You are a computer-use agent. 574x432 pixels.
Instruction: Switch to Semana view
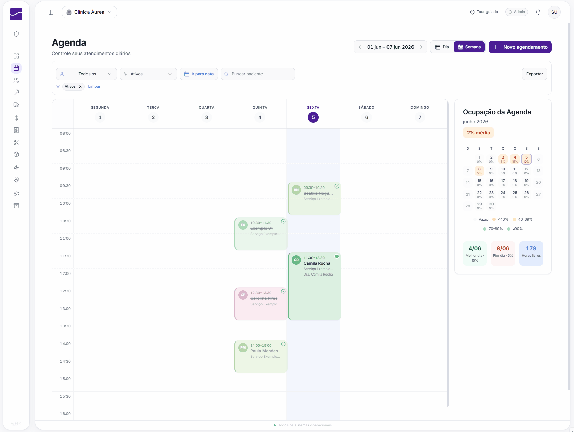(x=469, y=47)
